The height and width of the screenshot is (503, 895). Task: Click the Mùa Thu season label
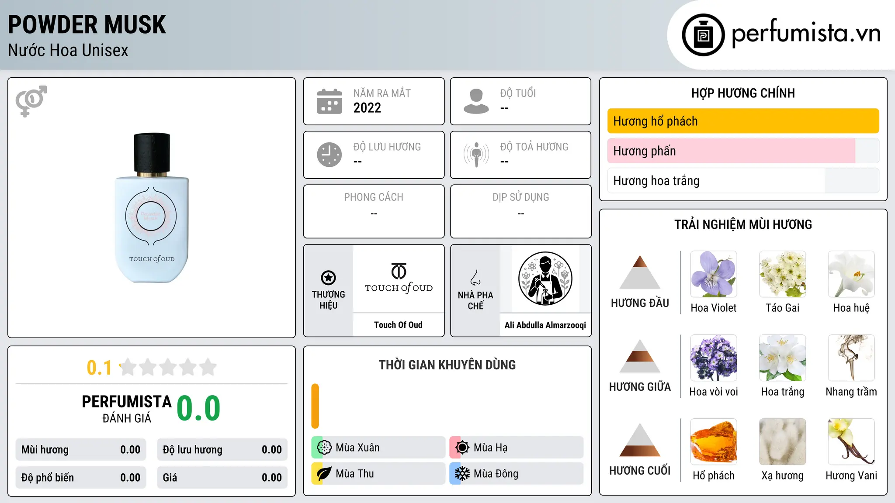(355, 474)
